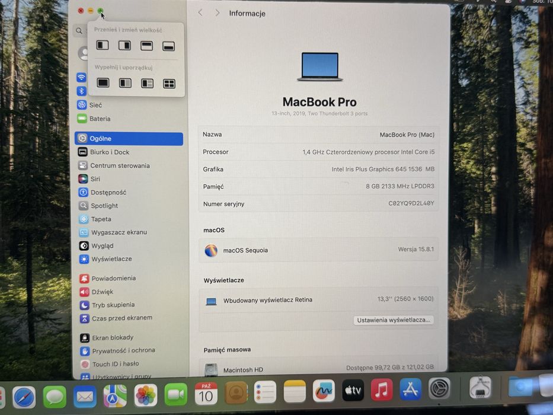Click the green zoom window button
This screenshot has width=553, height=415.
pyautogui.click(x=100, y=11)
